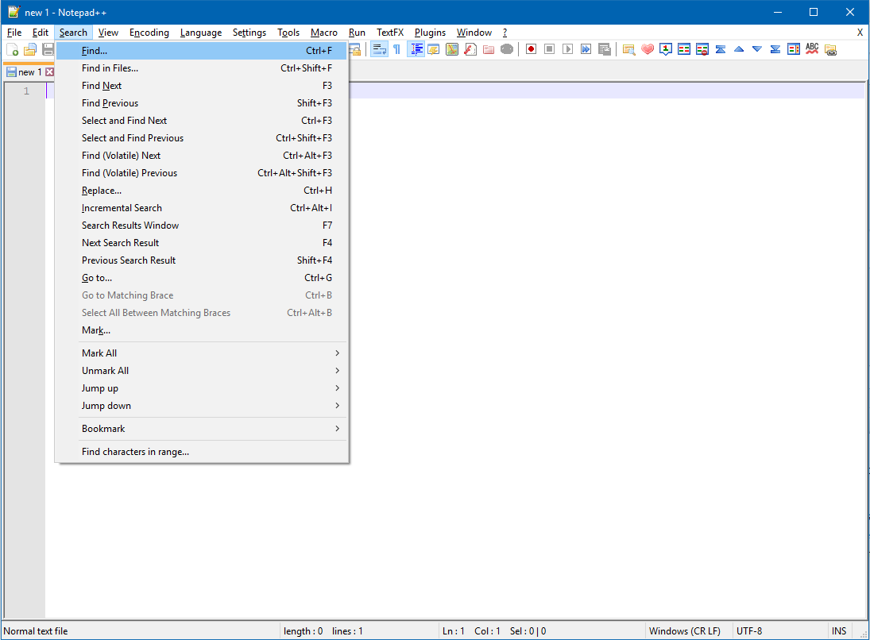
Task: Click Run macro multiple times icon
Action: tap(586, 49)
